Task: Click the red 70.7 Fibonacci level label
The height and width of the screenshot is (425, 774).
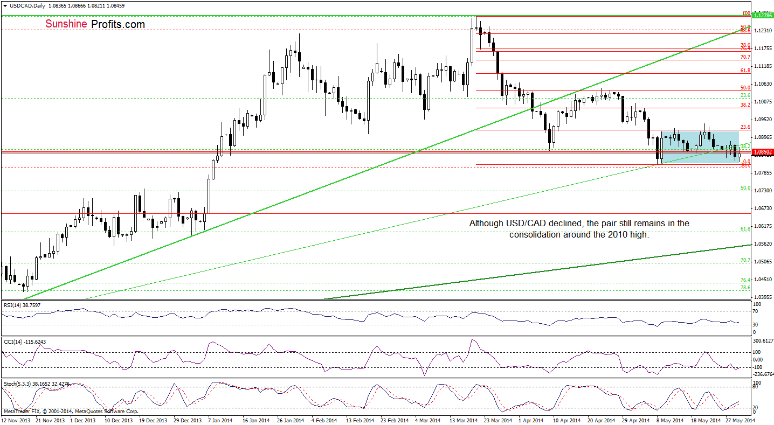Action: [745, 57]
